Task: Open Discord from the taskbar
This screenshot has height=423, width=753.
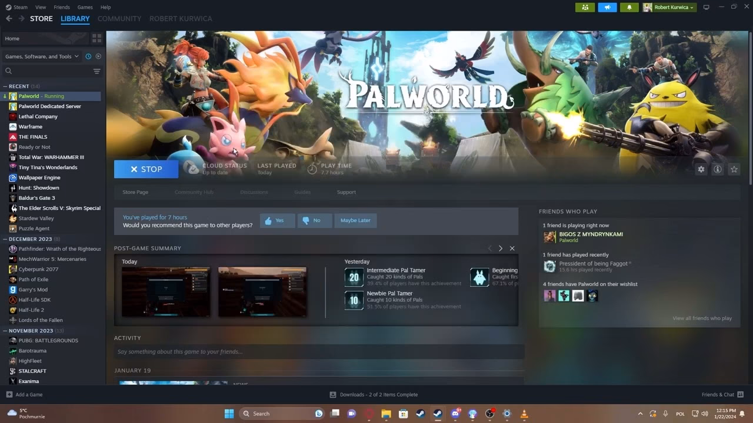Action: click(455, 414)
